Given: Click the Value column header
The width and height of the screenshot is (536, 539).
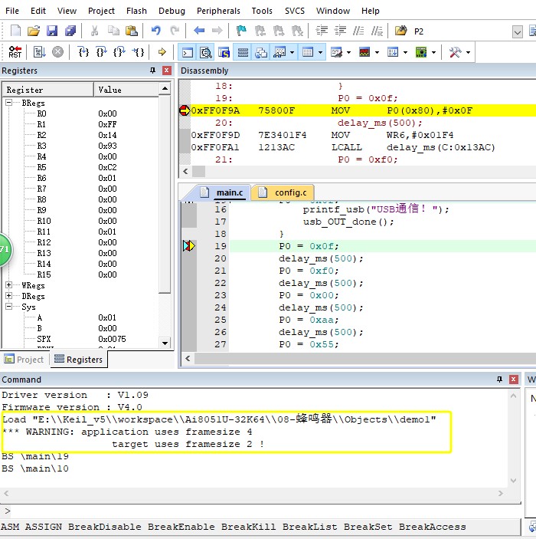Looking at the screenshot, I should [126, 90].
